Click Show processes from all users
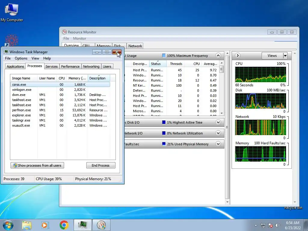The height and width of the screenshot is (231, 308). tap(37, 165)
